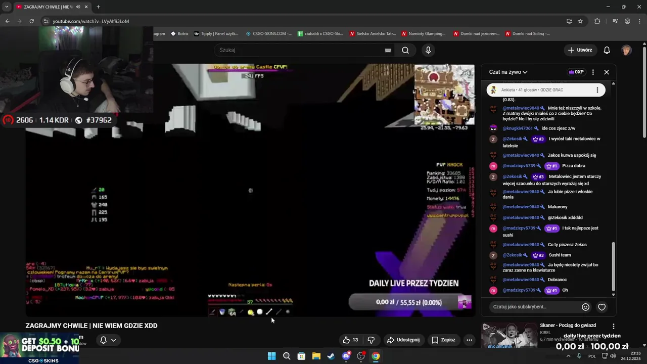Click the live chat scrollbar thumb

click(614, 266)
